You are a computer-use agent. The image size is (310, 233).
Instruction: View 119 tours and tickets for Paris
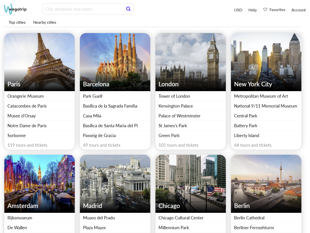pos(27,145)
